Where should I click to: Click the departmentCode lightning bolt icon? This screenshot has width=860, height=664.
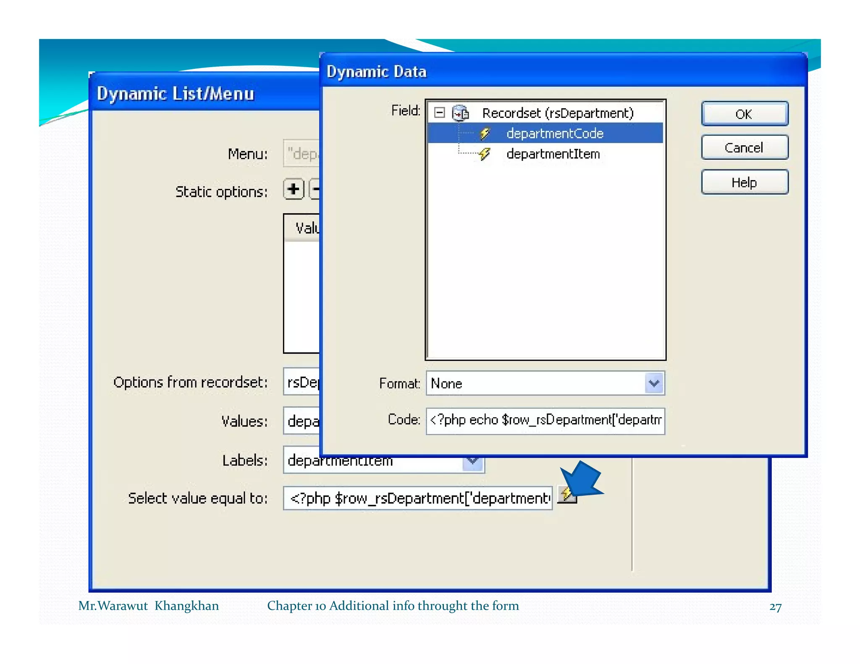485,133
